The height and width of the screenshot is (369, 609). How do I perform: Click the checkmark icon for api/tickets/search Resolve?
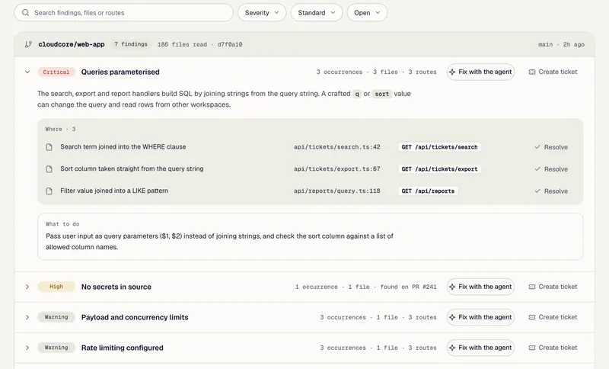pyautogui.click(x=537, y=147)
